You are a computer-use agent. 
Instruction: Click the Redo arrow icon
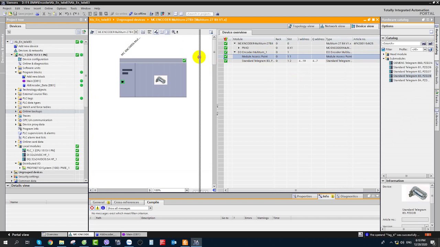click(x=75, y=14)
